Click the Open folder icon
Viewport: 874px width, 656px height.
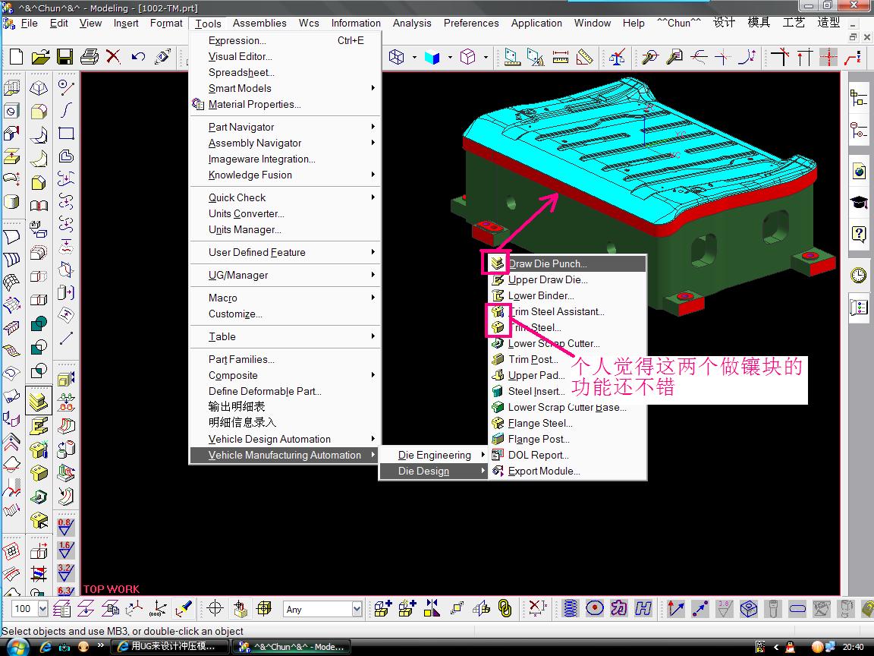(40, 57)
